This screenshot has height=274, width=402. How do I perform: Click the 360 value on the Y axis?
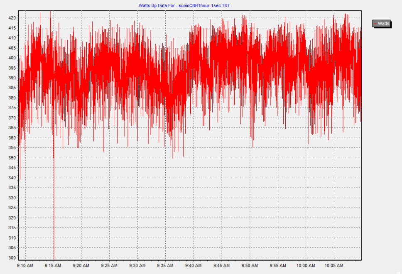point(12,138)
